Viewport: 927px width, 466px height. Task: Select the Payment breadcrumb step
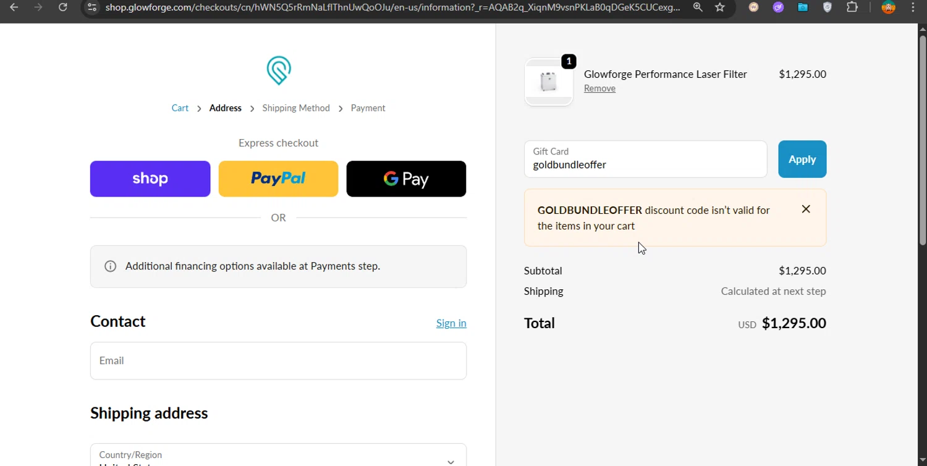(x=368, y=108)
